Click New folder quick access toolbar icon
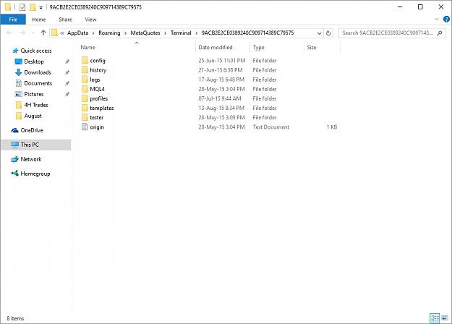Viewport: 452px width, 324px height. [x=33, y=7]
